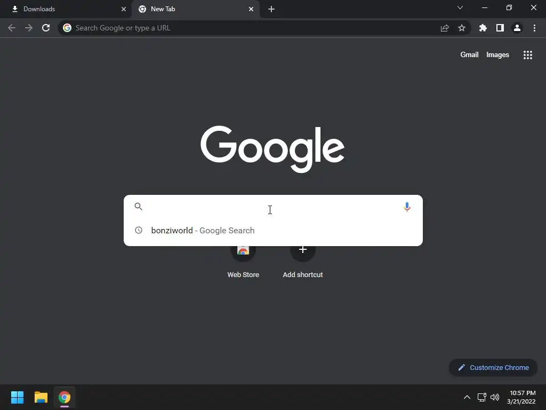Open the Web Store shortcut icon

click(243, 251)
